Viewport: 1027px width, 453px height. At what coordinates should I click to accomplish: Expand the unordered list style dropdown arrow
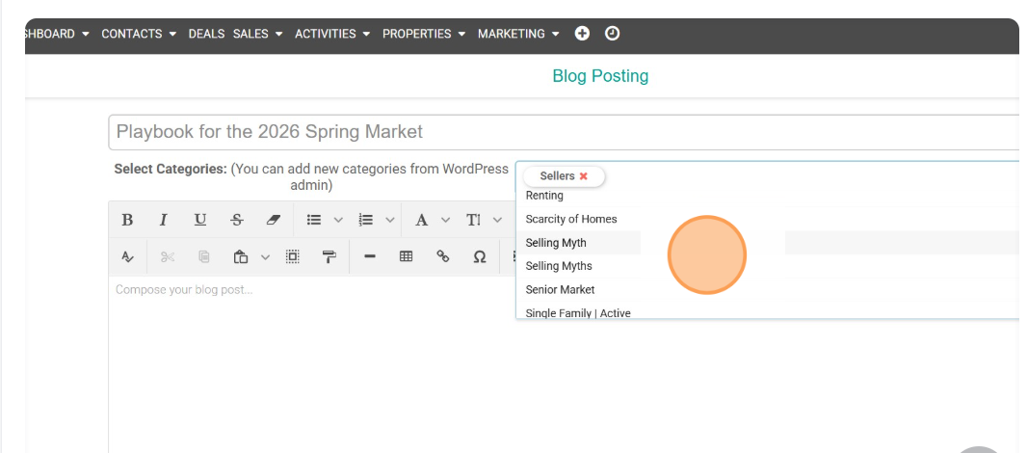tap(337, 220)
